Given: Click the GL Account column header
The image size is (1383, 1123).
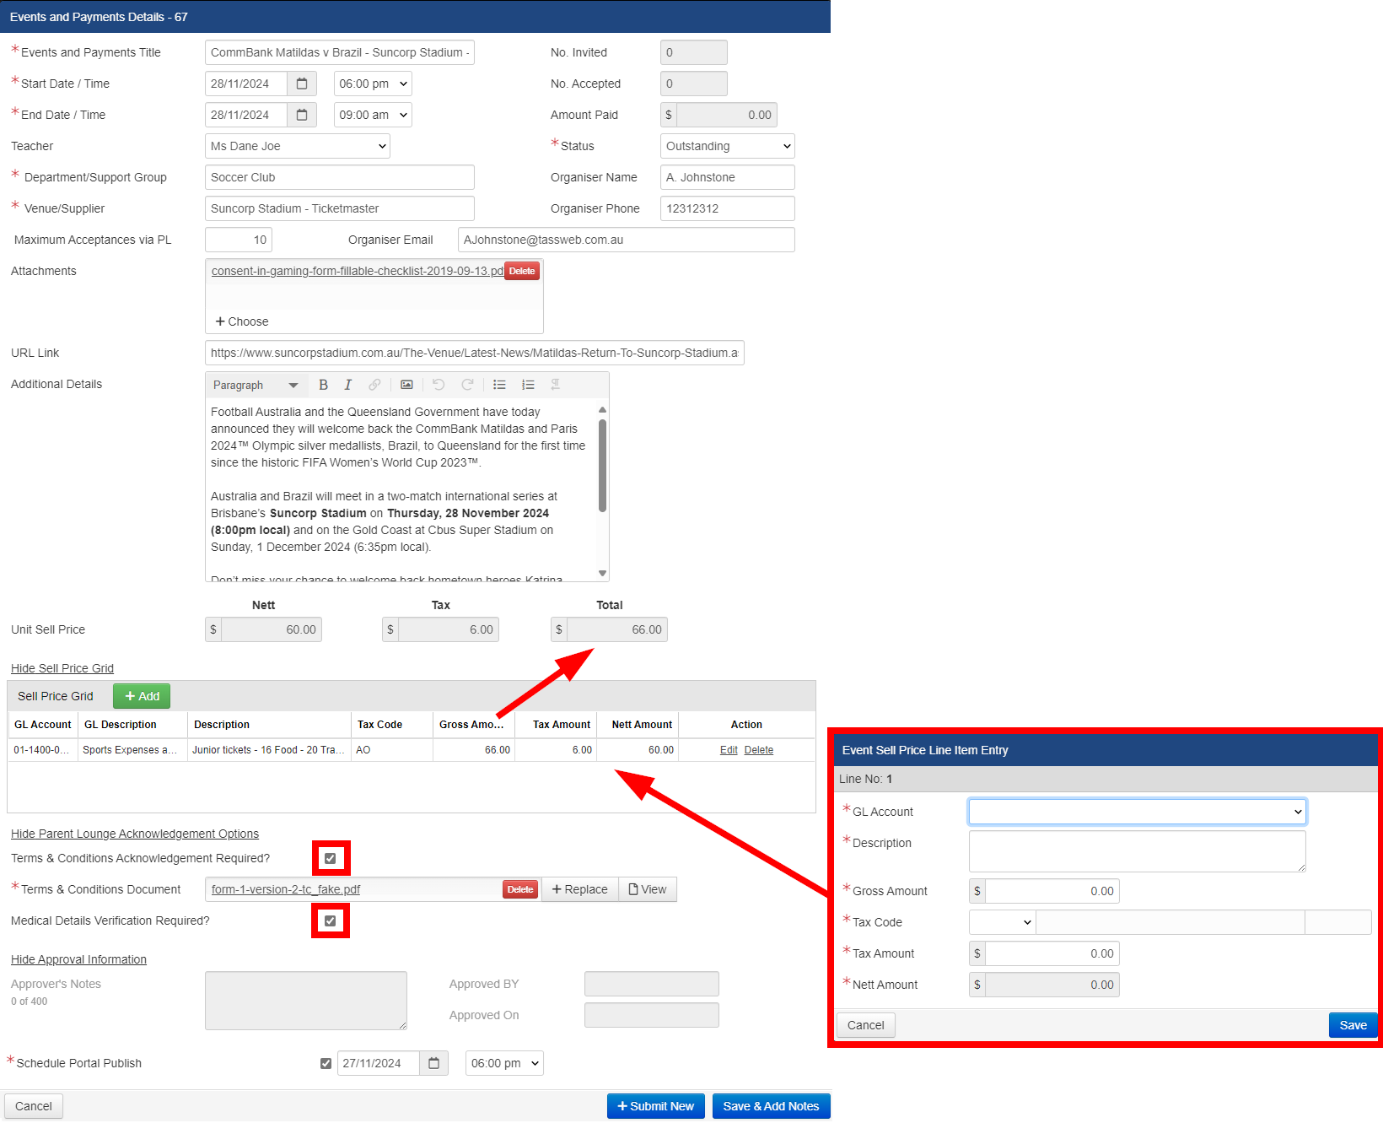Looking at the screenshot, I should point(43,725).
